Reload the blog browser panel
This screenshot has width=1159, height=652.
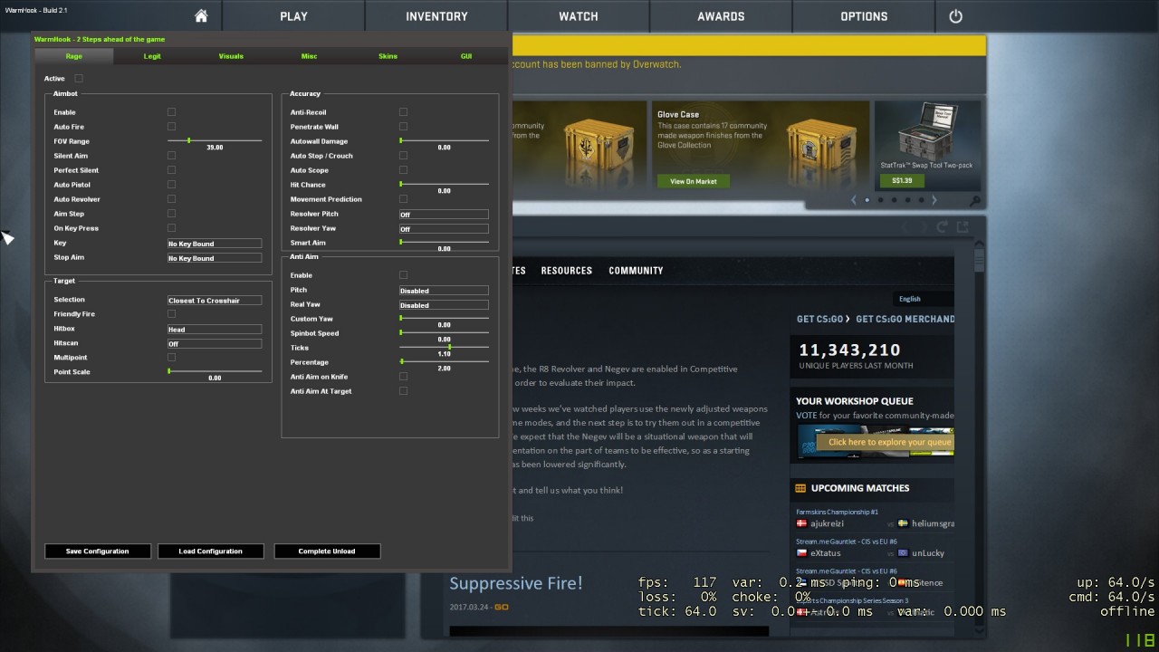tap(943, 227)
